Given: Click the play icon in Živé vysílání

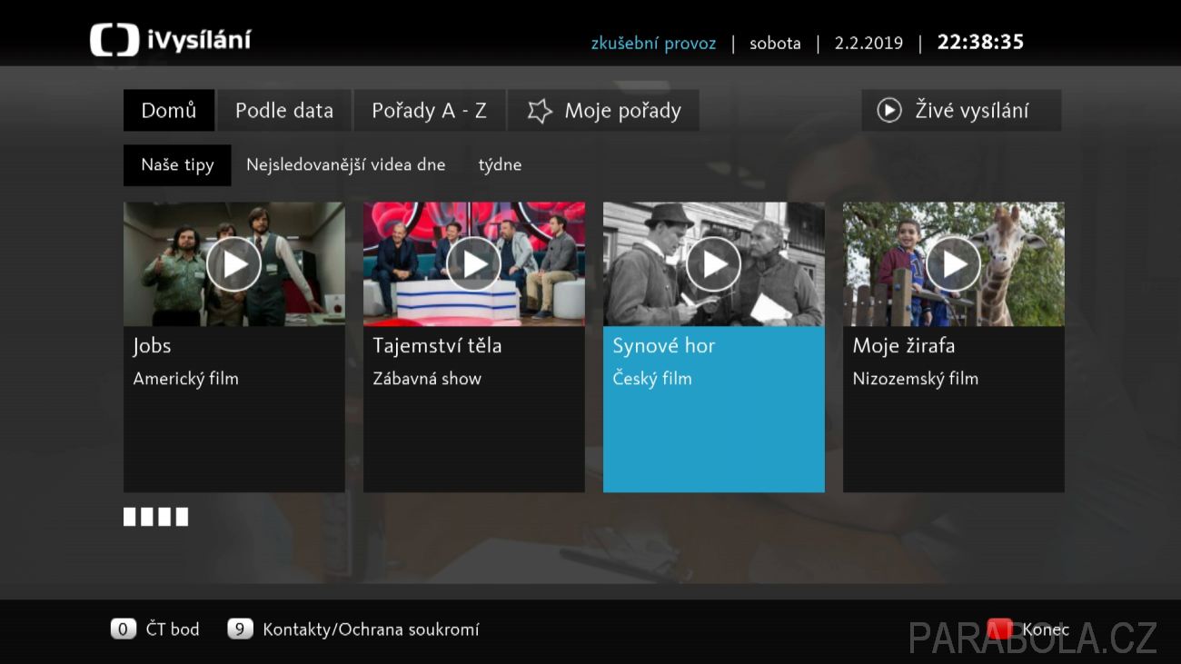Looking at the screenshot, I should point(889,111).
